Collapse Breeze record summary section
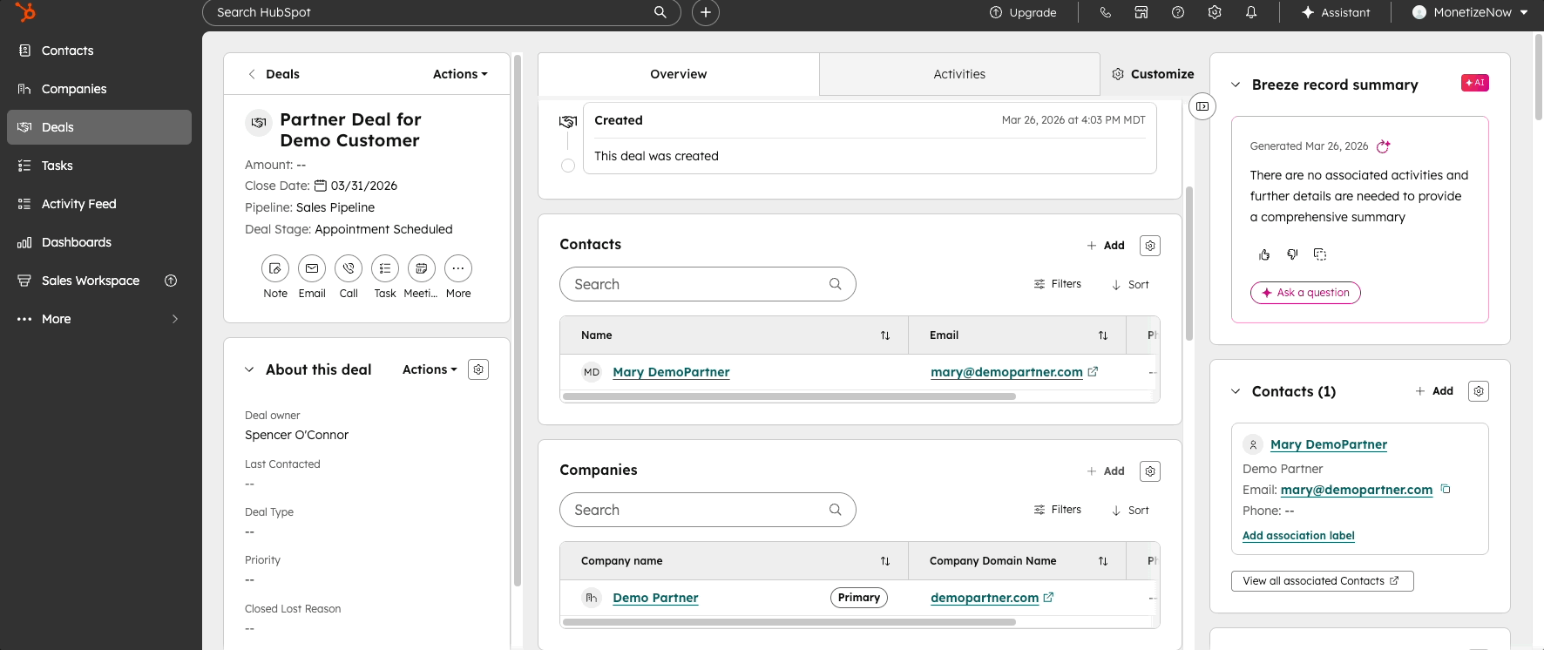 tap(1236, 85)
